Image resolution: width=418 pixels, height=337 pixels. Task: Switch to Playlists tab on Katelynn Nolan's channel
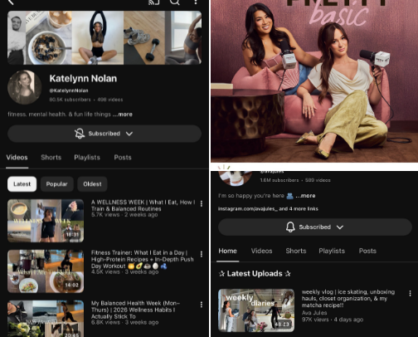[x=87, y=158]
